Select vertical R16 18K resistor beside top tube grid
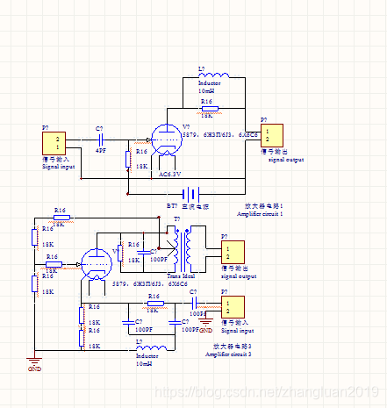 click(x=128, y=160)
